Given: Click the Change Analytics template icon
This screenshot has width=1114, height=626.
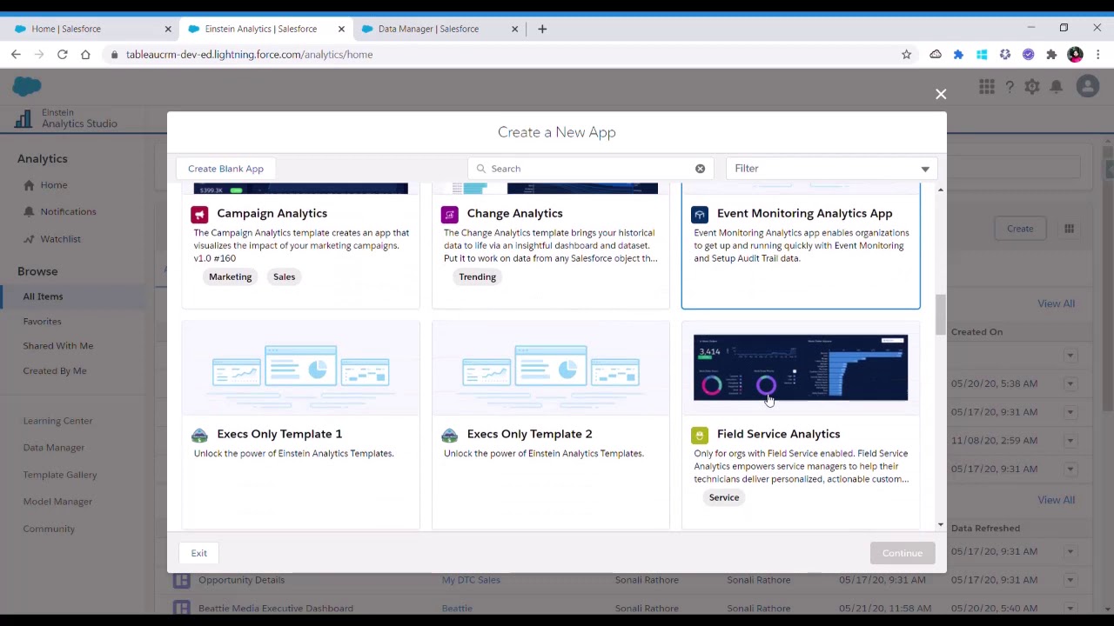Looking at the screenshot, I should (449, 214).
